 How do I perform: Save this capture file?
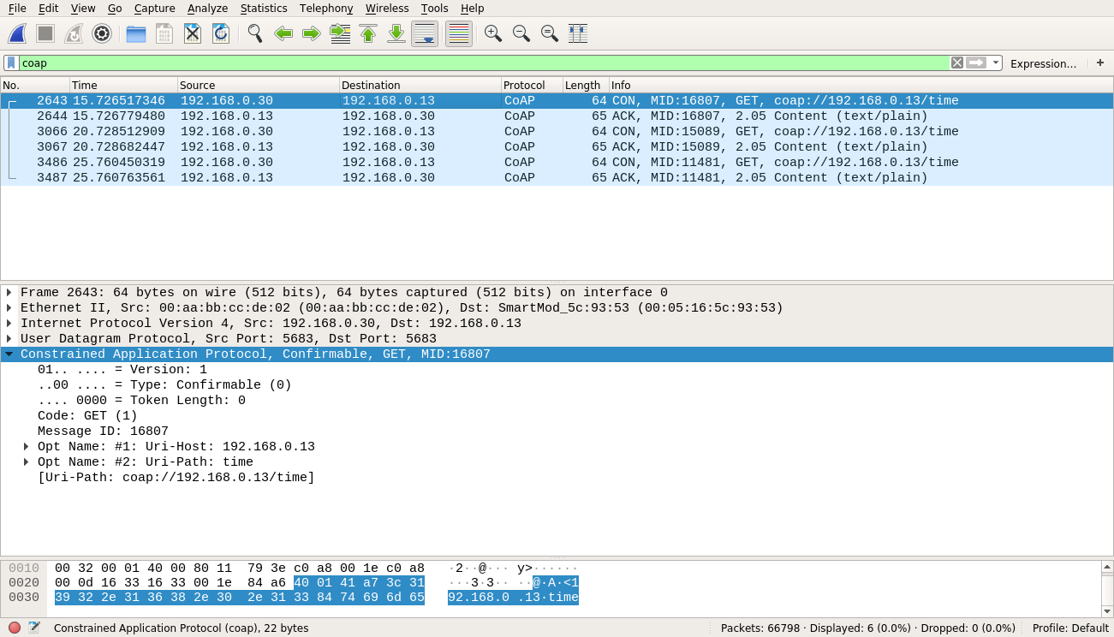pyautogui.click(x=164, y=33)
